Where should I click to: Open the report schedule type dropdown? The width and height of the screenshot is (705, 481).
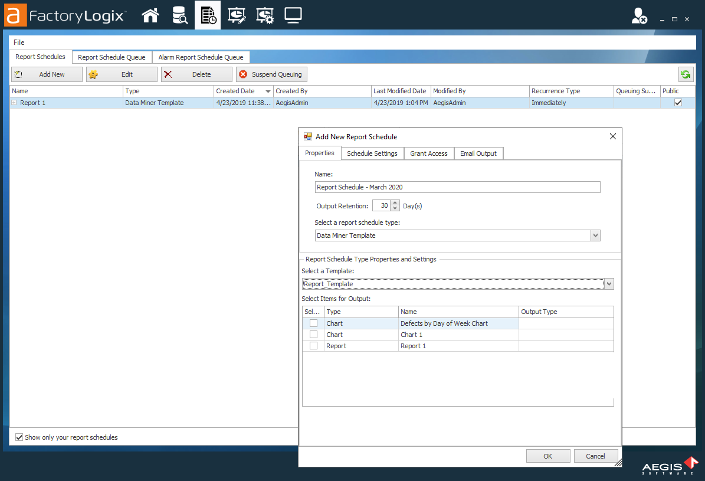click(595, 235)
